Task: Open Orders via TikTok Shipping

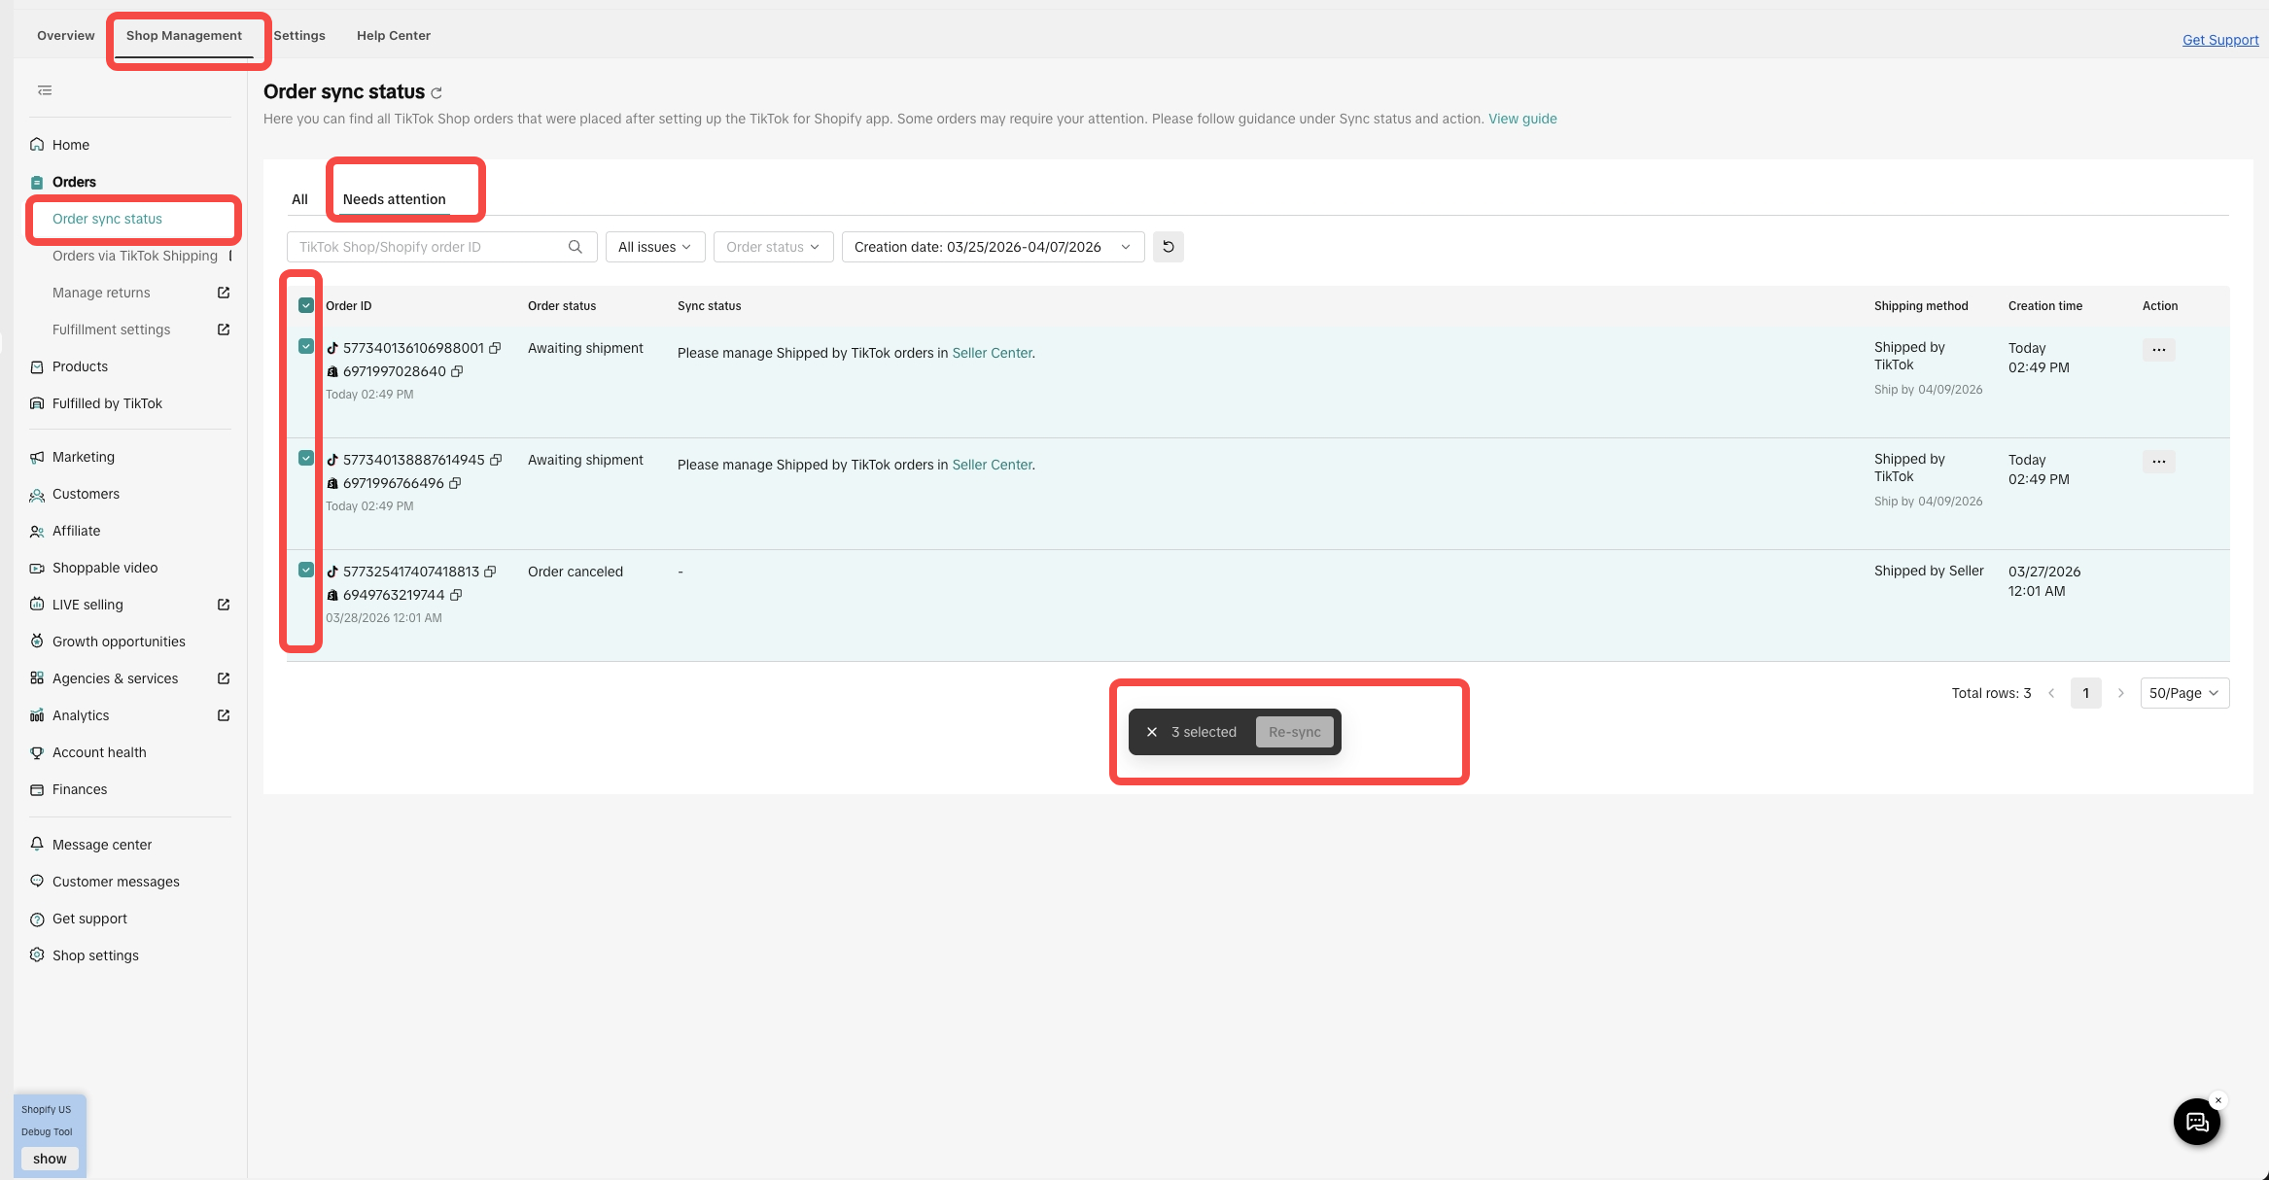Action: click(x=135, y=256)
